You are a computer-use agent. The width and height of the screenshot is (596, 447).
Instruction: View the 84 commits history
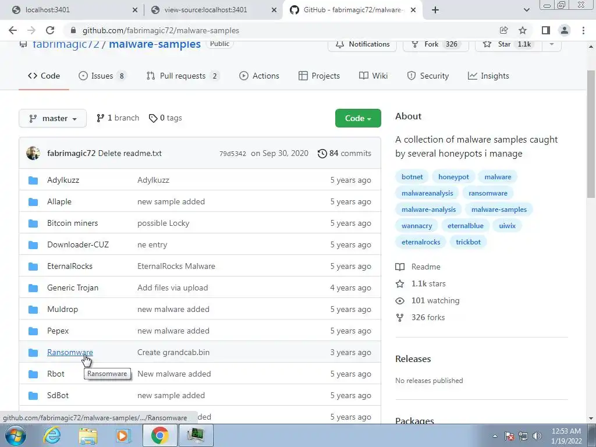[x=345, y=153]
